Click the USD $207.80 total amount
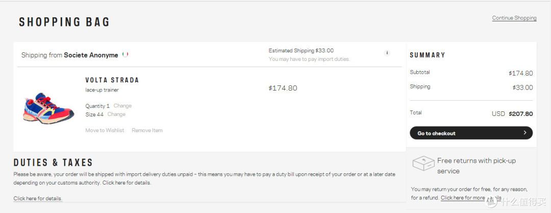551x213 pixels. point(512,114)
